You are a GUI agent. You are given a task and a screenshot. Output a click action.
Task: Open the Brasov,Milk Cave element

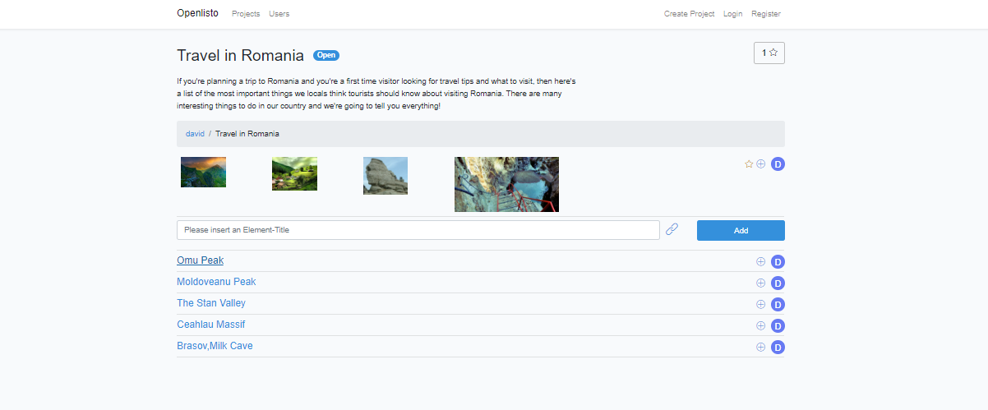point(215,346)
